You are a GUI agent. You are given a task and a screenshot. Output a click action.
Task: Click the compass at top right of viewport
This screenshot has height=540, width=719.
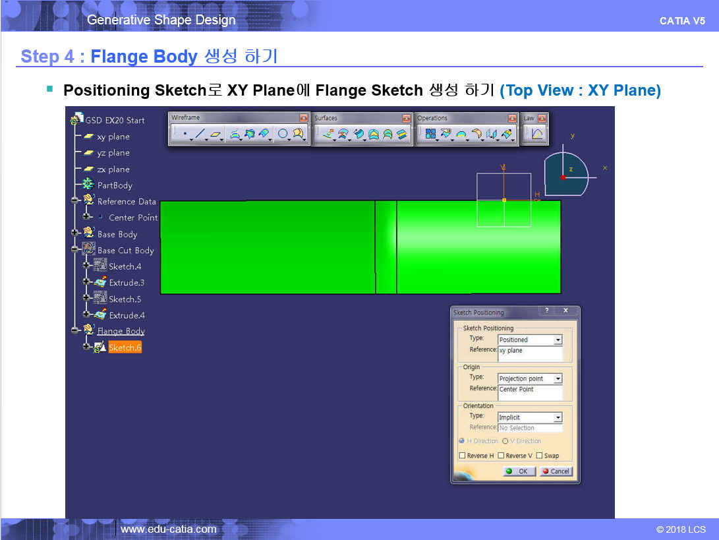coord(565,174)
